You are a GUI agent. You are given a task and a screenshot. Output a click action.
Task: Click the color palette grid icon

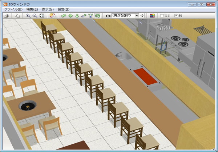pos(152,16)
